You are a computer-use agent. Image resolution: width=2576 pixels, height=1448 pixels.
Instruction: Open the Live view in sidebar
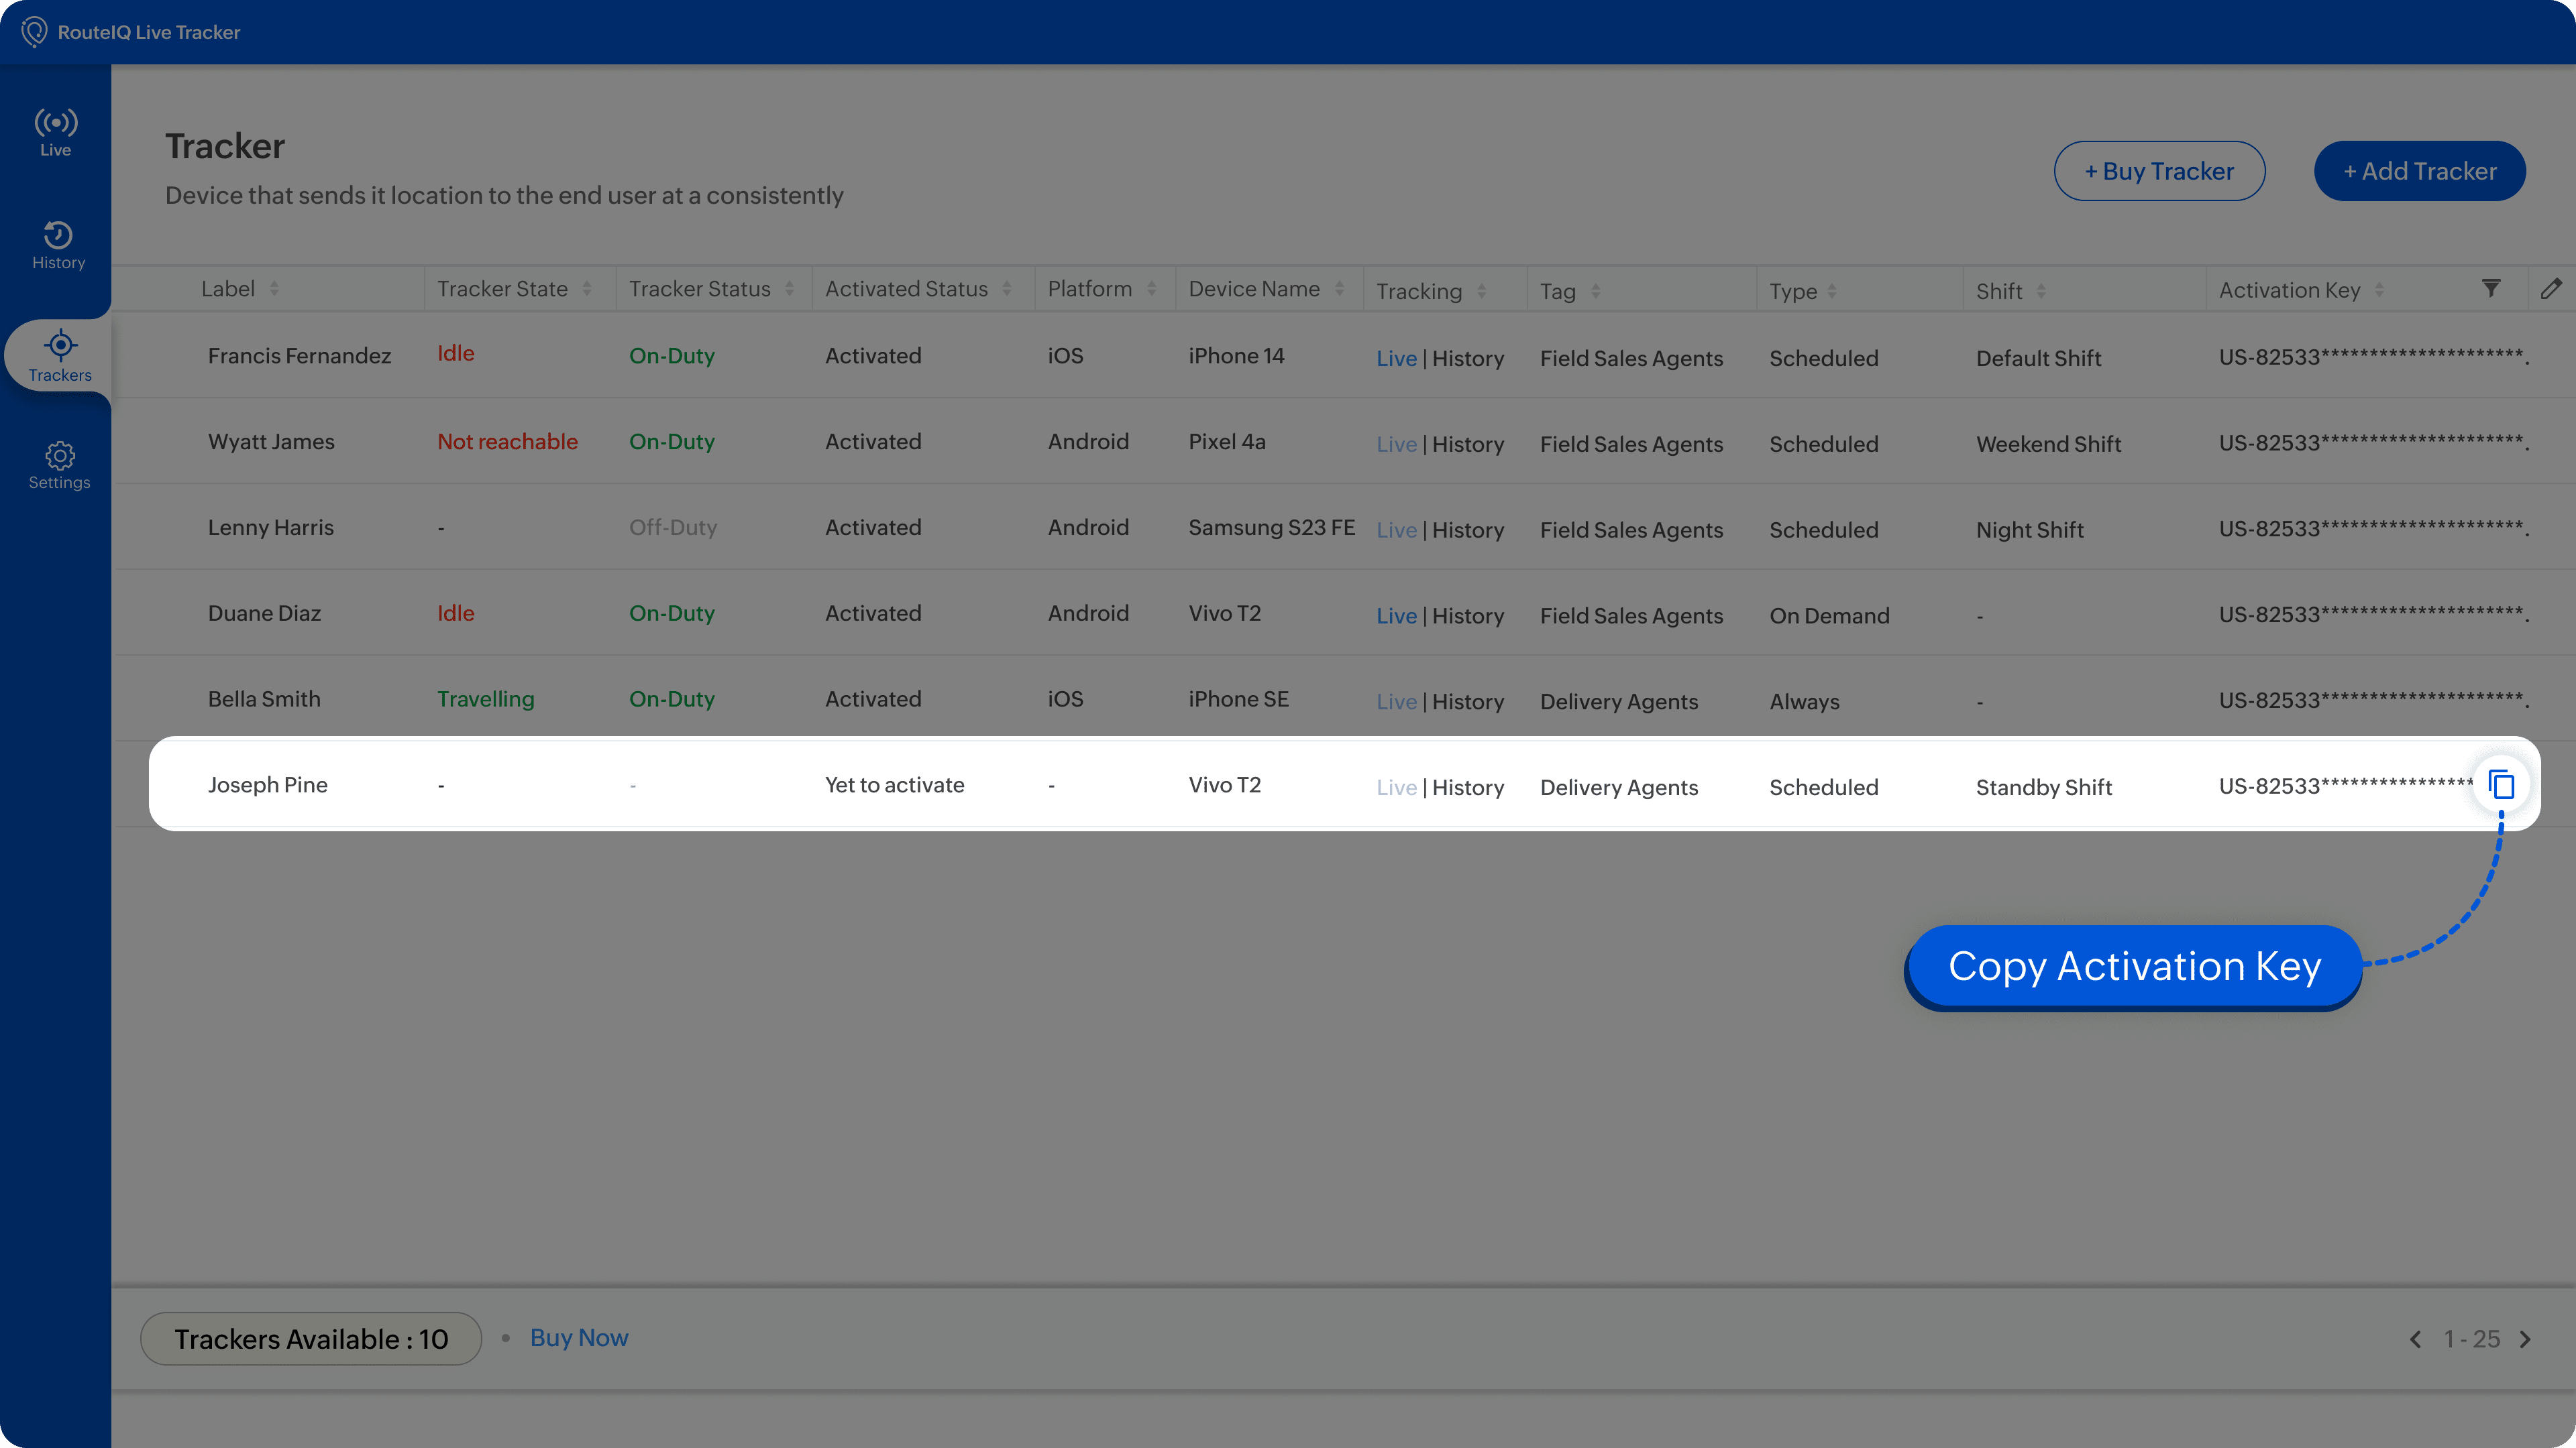coord(56,132)
